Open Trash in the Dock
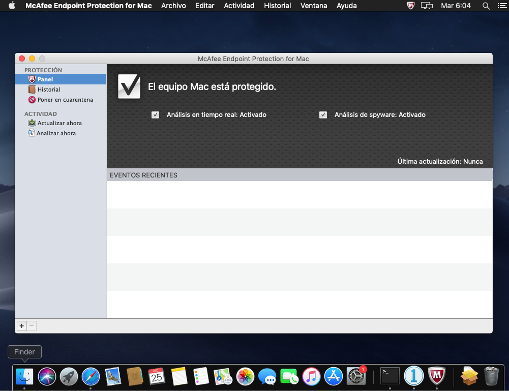Screen dimensions: 509x391 tap(491, 376)
